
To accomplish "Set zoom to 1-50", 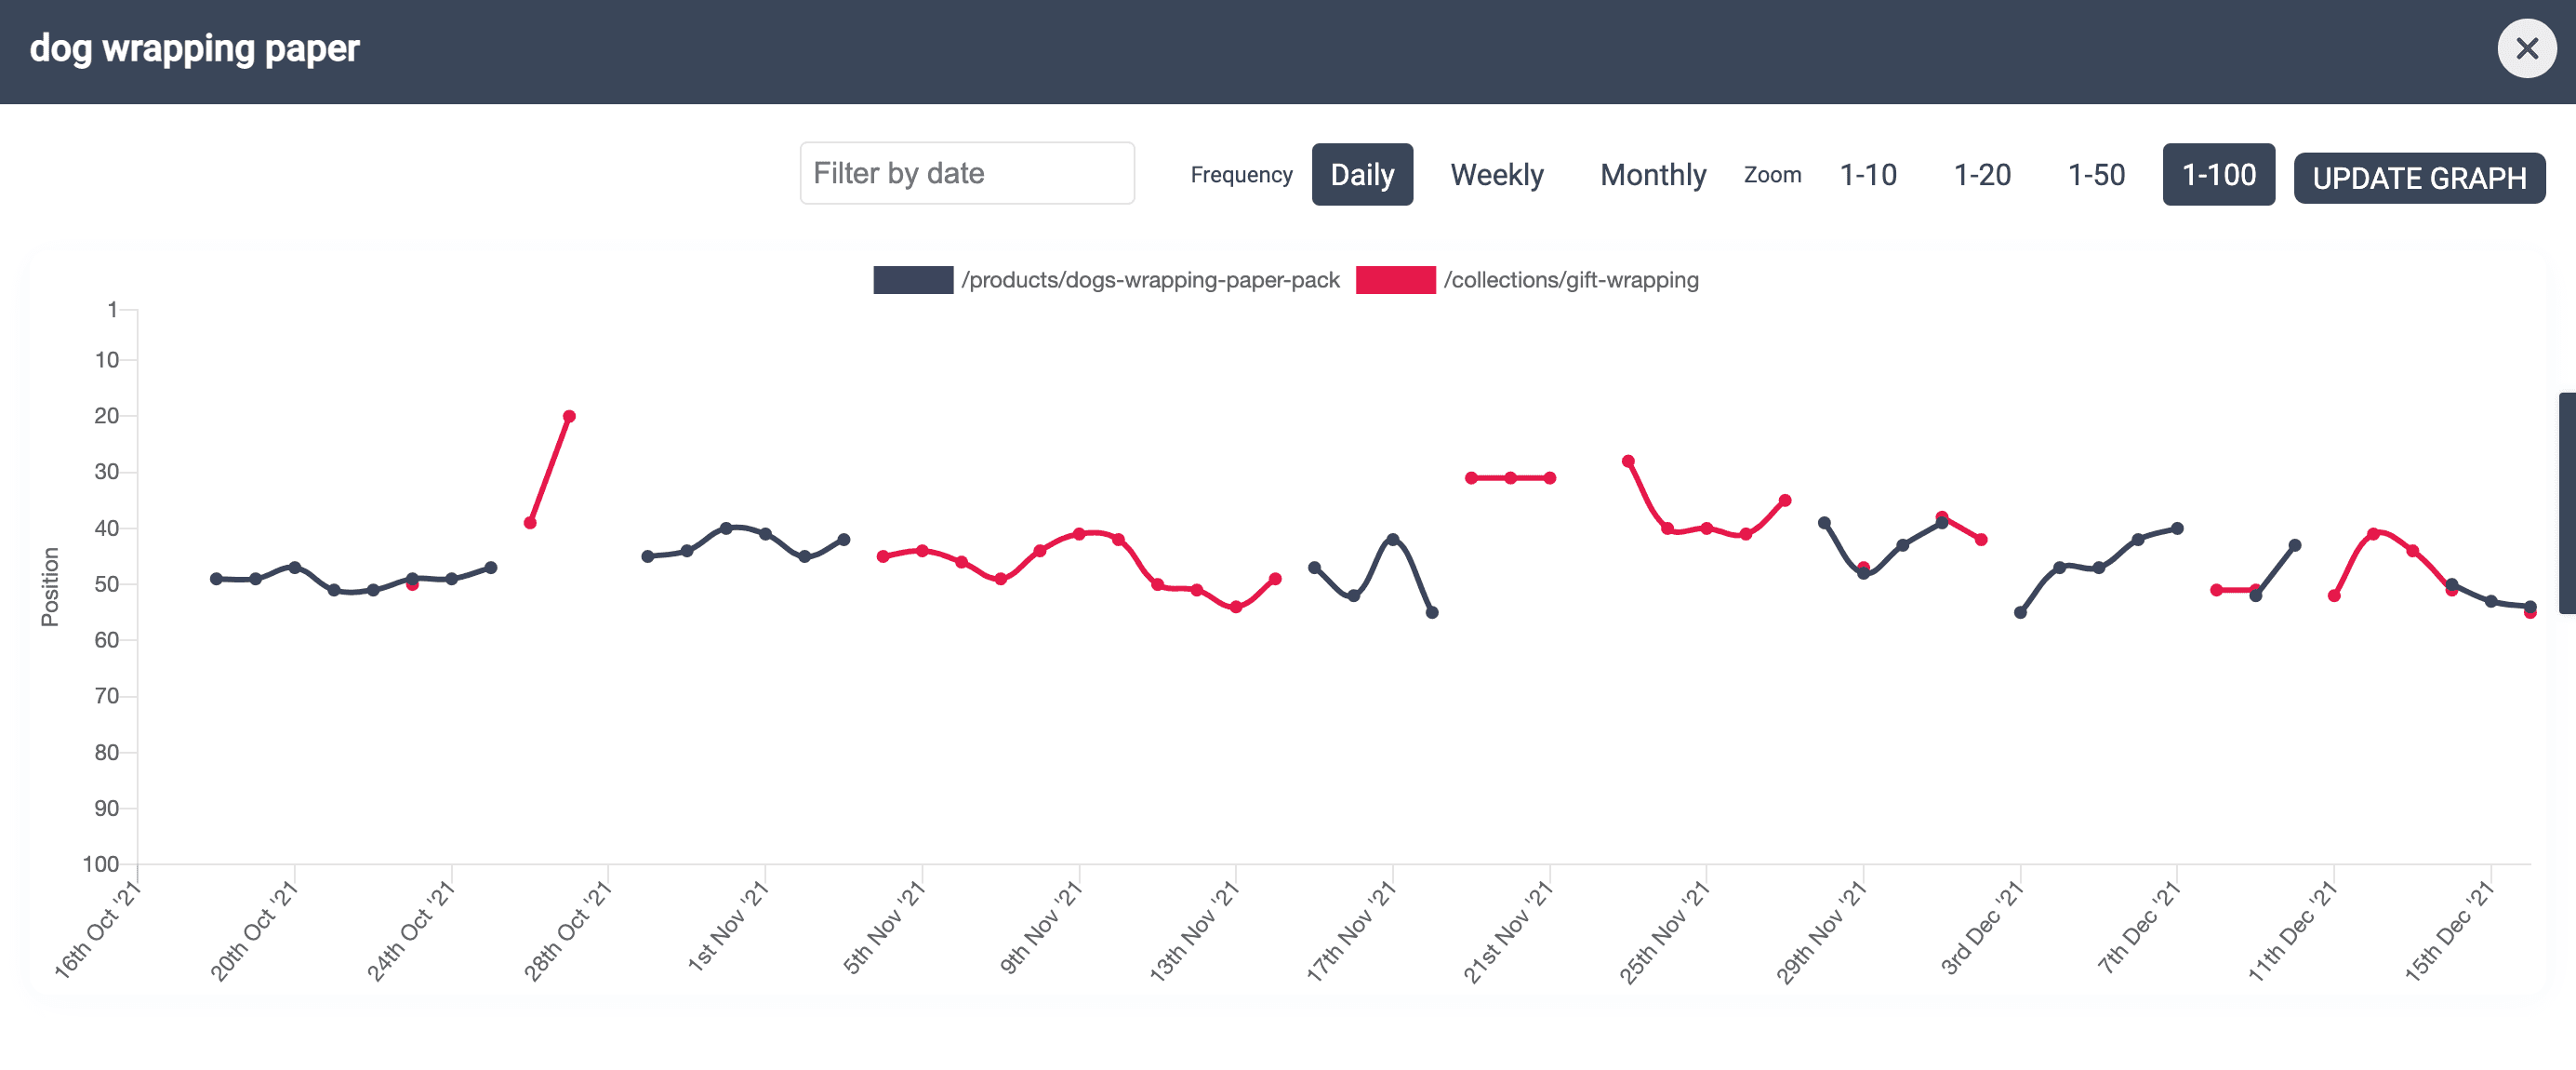I will pyautogui.click(x=2096, y=174).
